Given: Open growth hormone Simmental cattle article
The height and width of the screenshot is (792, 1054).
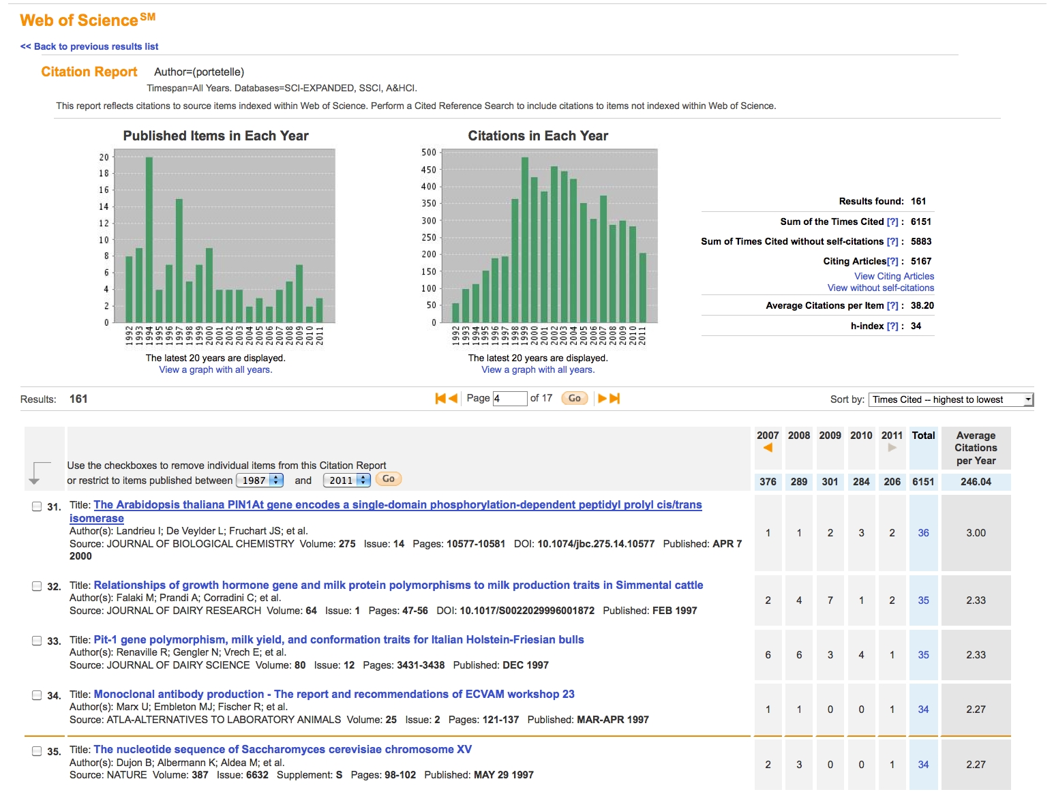Looking at the screenshot, I should [x=398, y=585].
